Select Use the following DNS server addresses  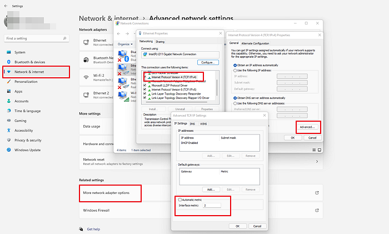click(x=235, y=103)
